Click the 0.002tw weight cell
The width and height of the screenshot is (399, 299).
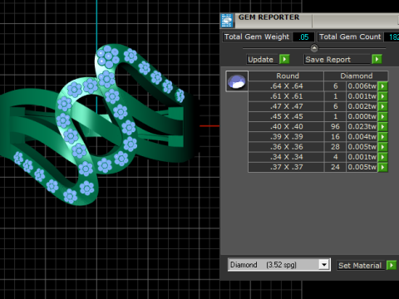pos(362,106)
